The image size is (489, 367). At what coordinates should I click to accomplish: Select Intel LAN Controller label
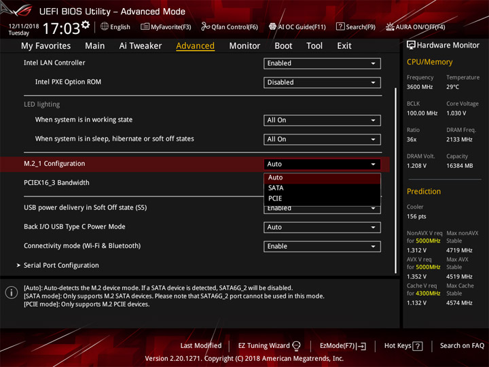[54, 63]
